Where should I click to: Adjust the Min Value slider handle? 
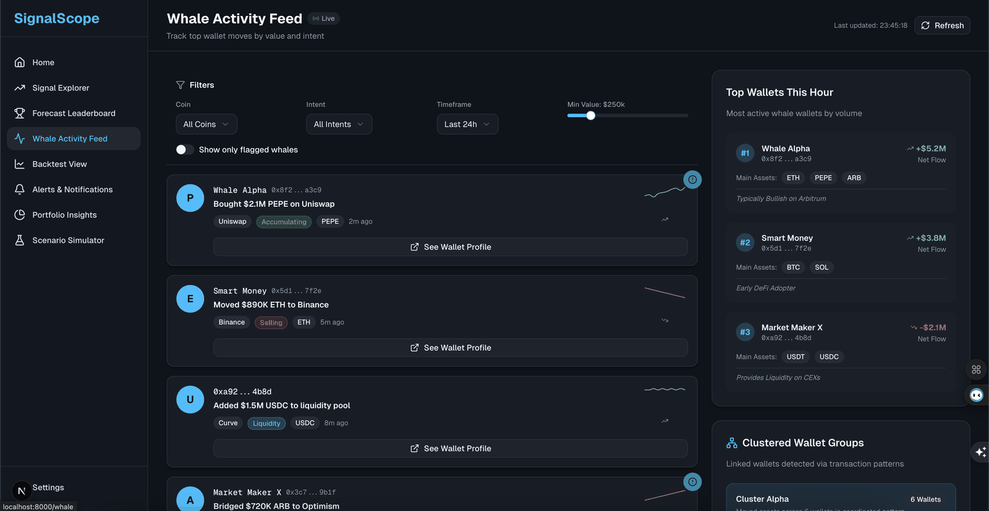click(591, 115)
